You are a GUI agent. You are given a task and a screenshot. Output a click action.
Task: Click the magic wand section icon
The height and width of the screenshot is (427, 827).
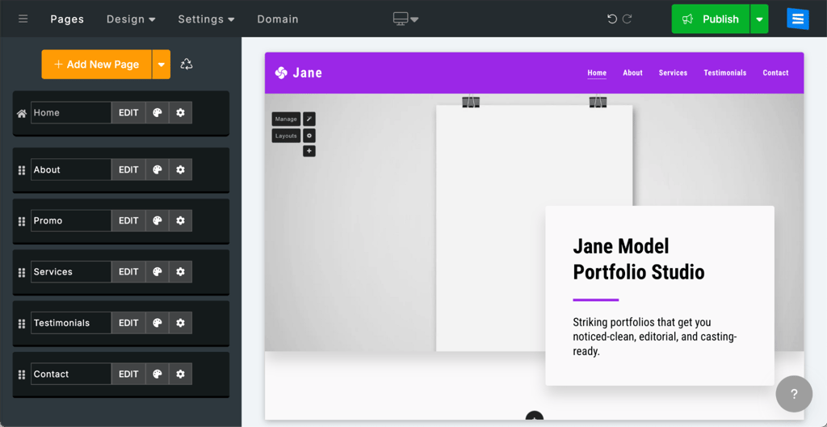(309, 119)
